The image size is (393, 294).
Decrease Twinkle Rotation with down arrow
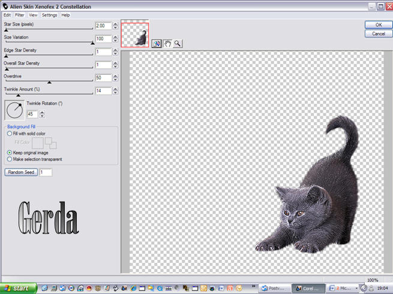click(x=42, y=116)
